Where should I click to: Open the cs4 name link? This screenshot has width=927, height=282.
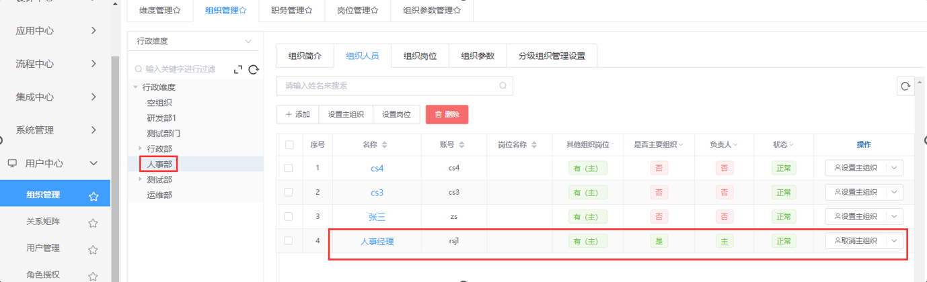[377, 169]
